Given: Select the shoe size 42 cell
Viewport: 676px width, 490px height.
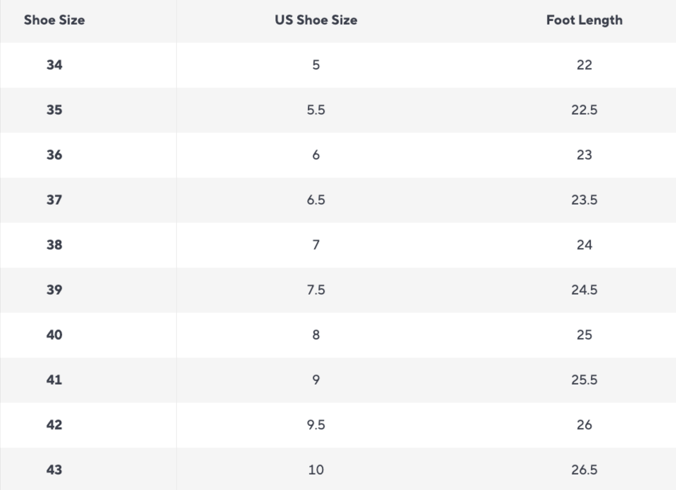Looking at the screenshot, I should pos(54,425).
